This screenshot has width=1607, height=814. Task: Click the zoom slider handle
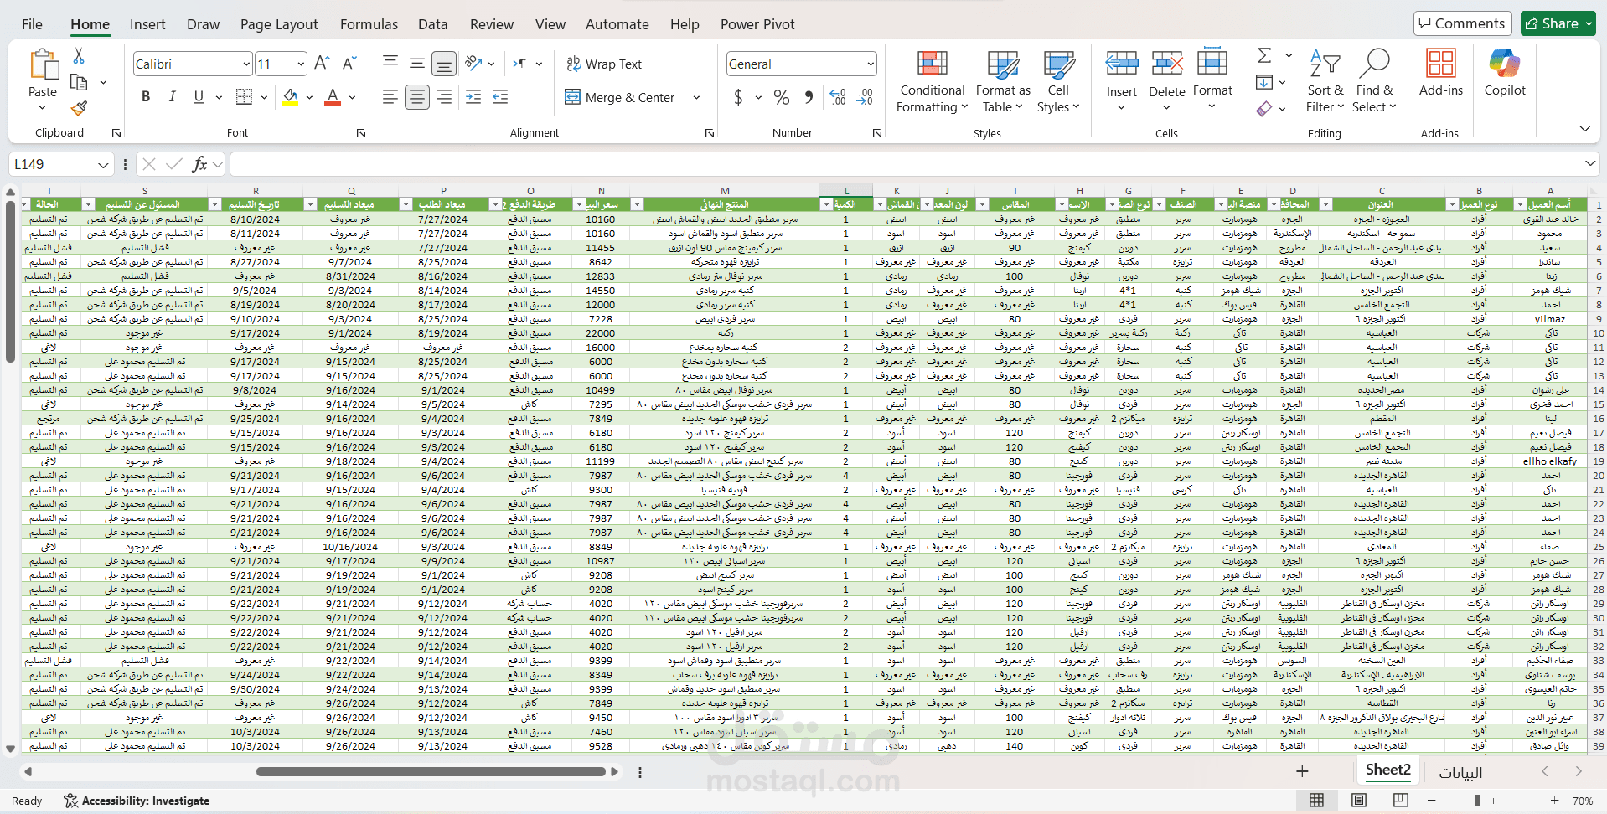point(1477,801)
